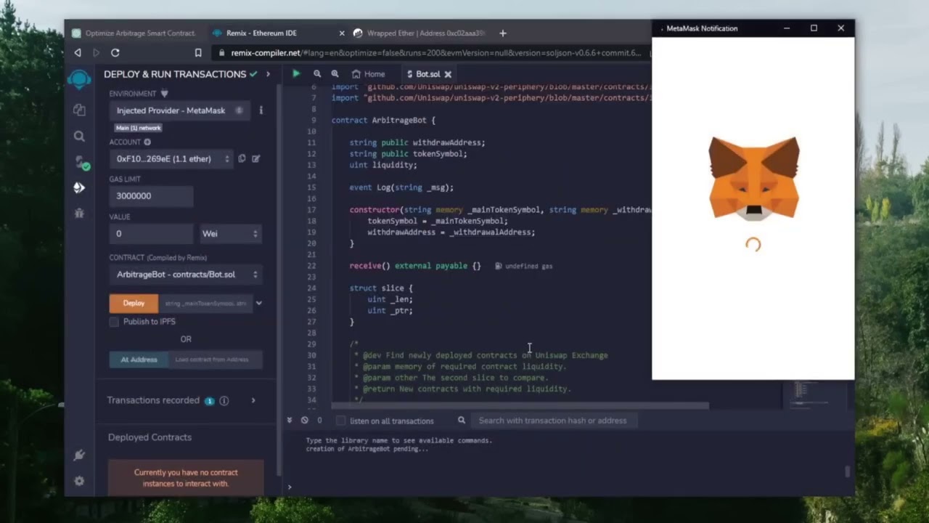
Task: Open the file search sidebar icon
Action: pyautogui.click(x=79, y=136)
